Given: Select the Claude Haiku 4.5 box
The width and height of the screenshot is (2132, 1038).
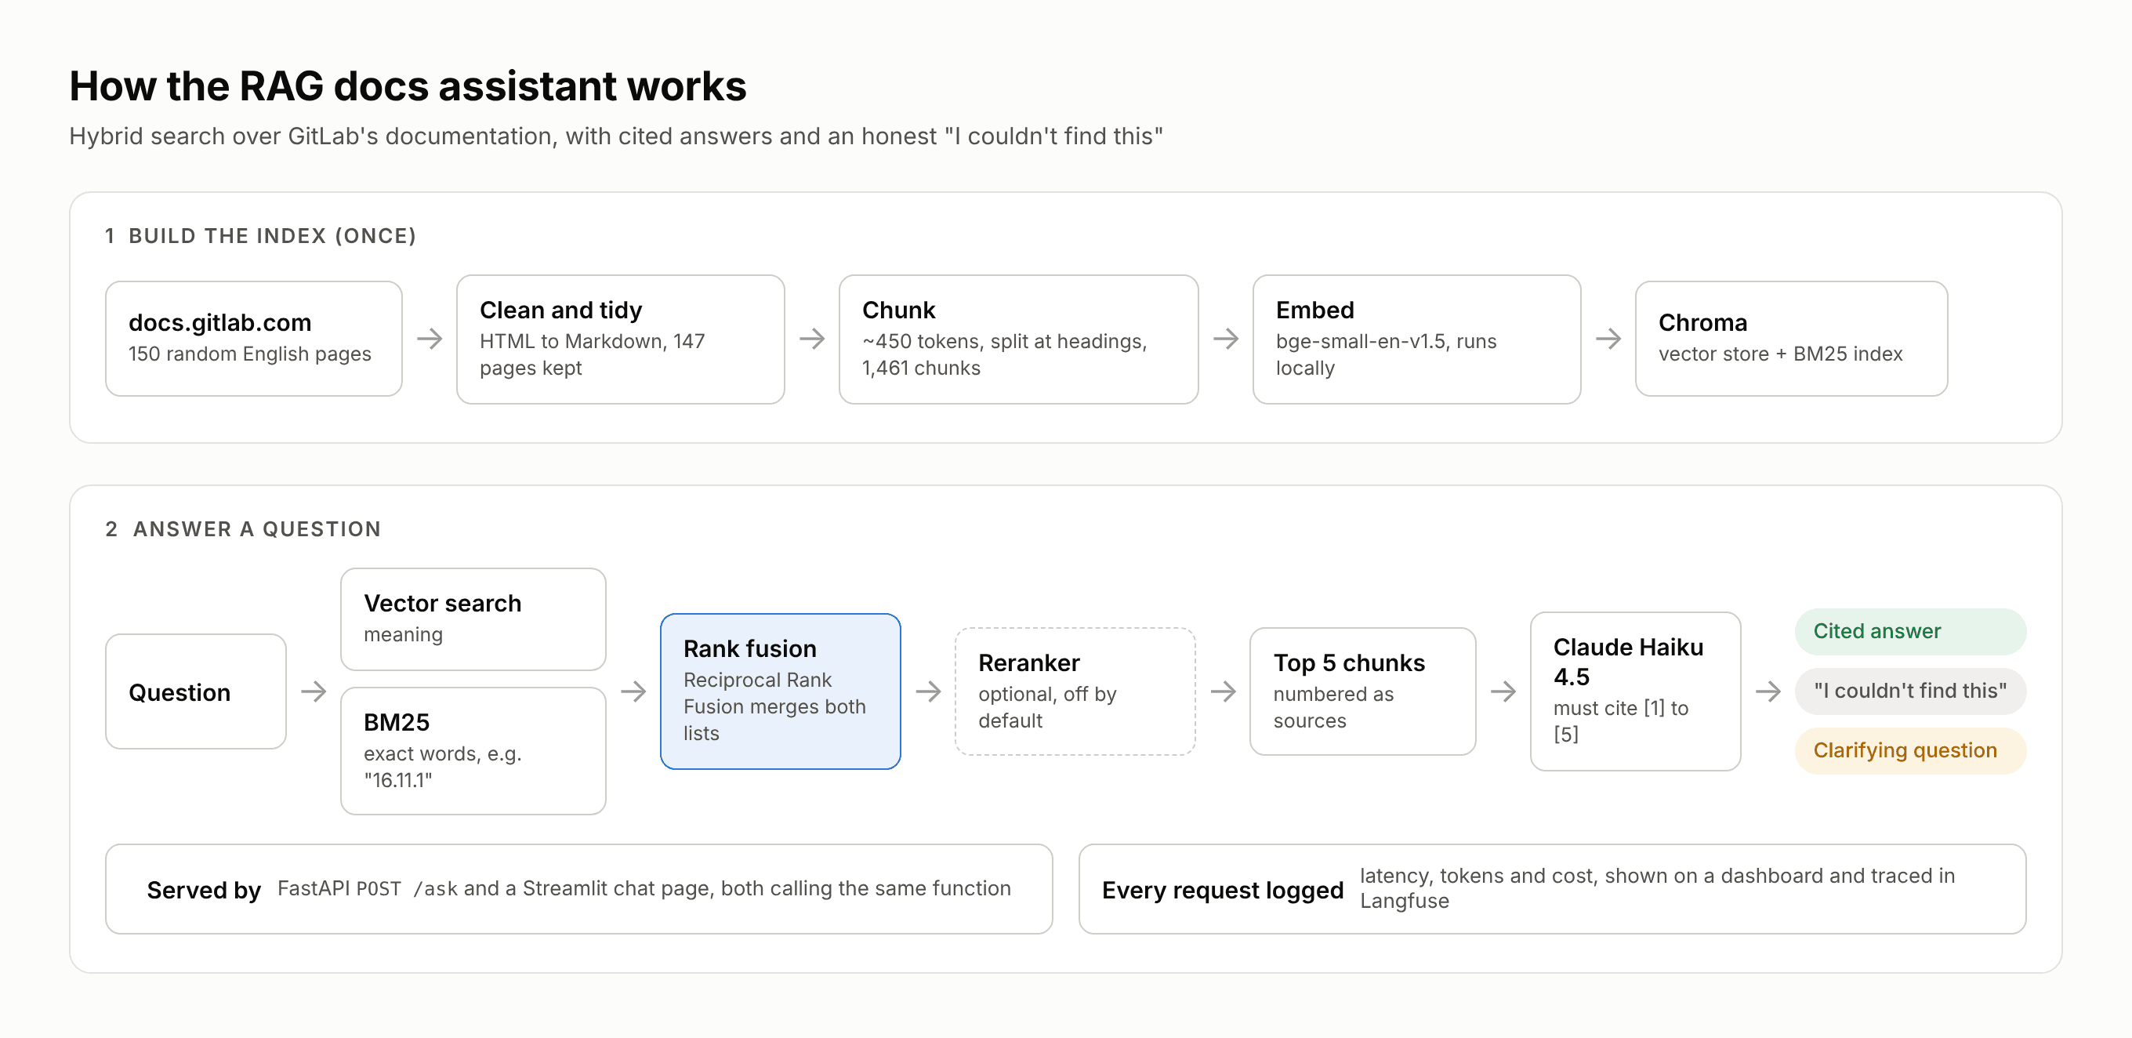Looking at the screenshot, I should 1634,691.
